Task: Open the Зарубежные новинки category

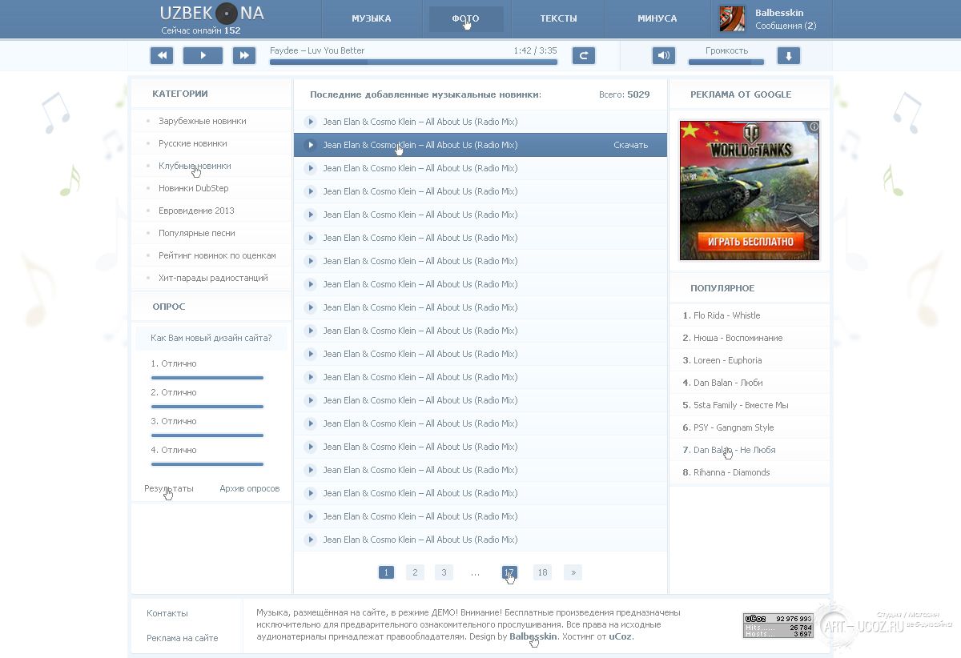Action: coord(203,121)
